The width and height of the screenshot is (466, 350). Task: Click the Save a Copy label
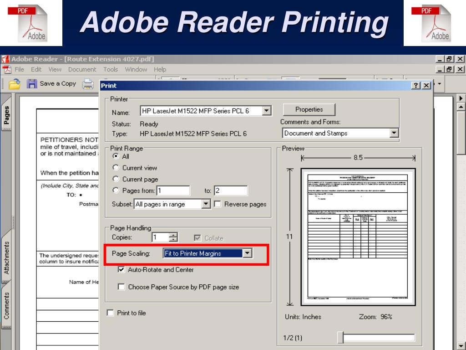tap(58, 84)
